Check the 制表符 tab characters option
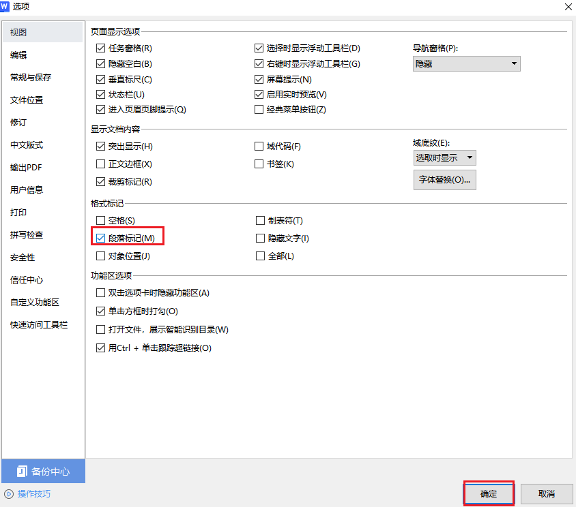This screenshot has width=576, height=507. tap(260, 220)
